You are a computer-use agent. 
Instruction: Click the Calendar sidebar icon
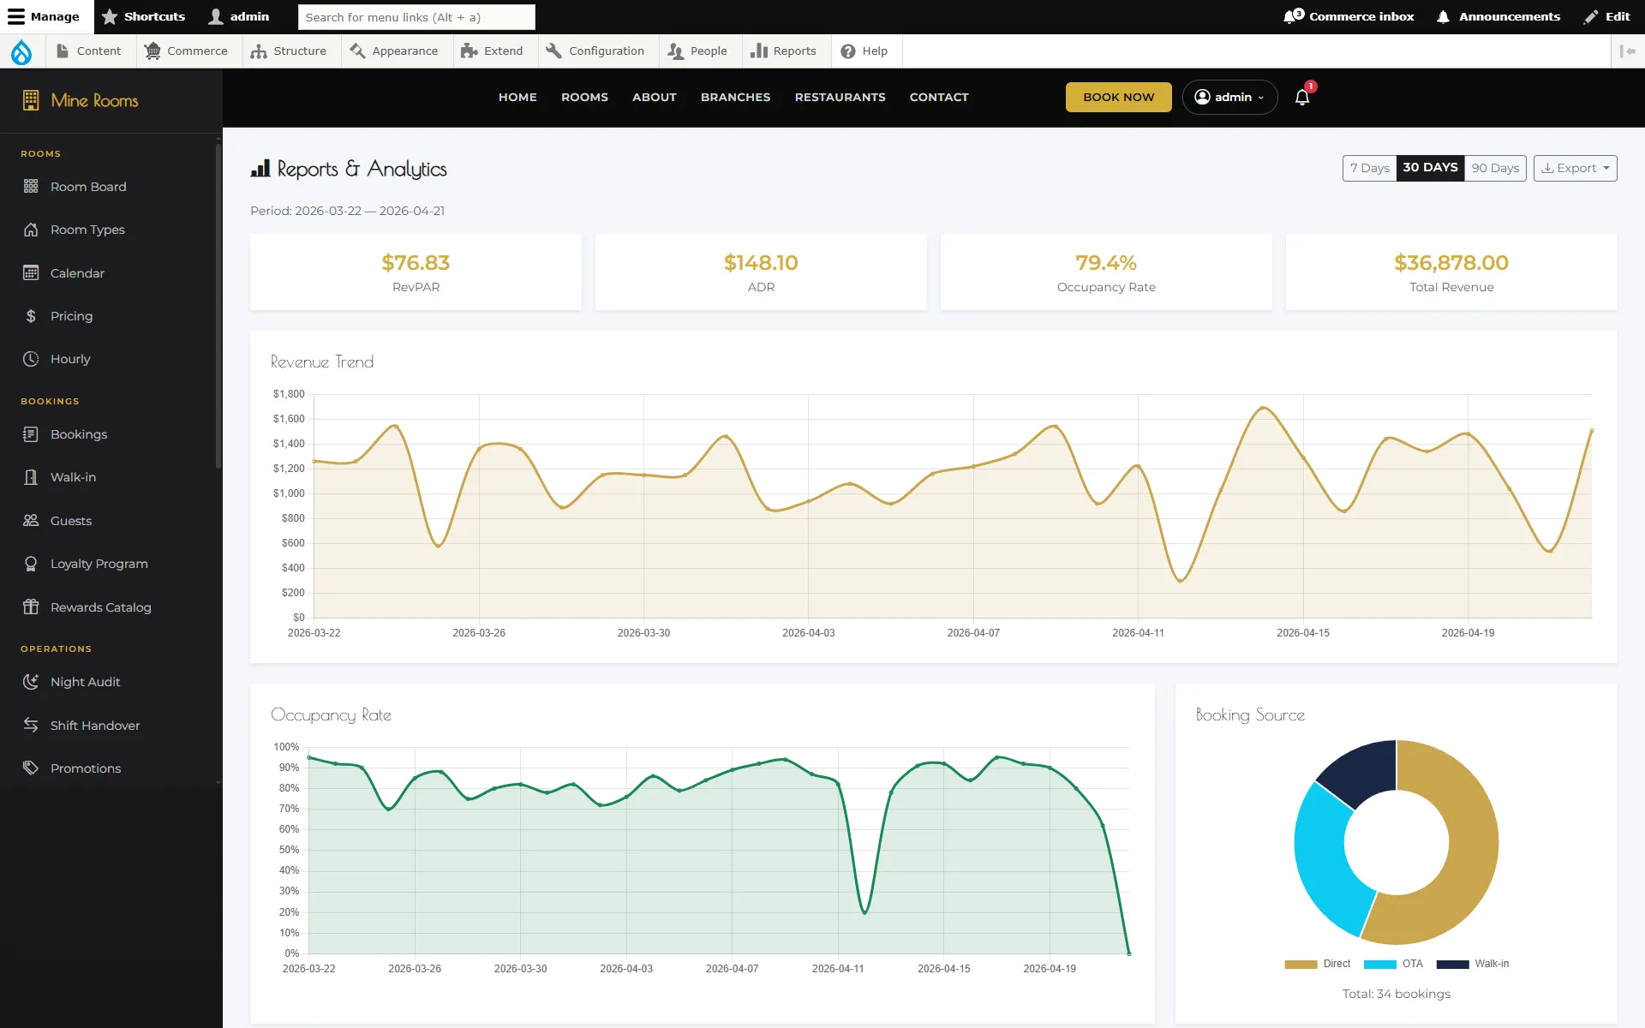(31, 273)
